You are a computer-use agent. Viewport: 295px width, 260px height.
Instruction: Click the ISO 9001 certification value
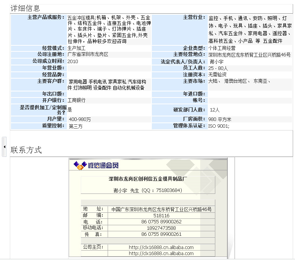point(219,126)
